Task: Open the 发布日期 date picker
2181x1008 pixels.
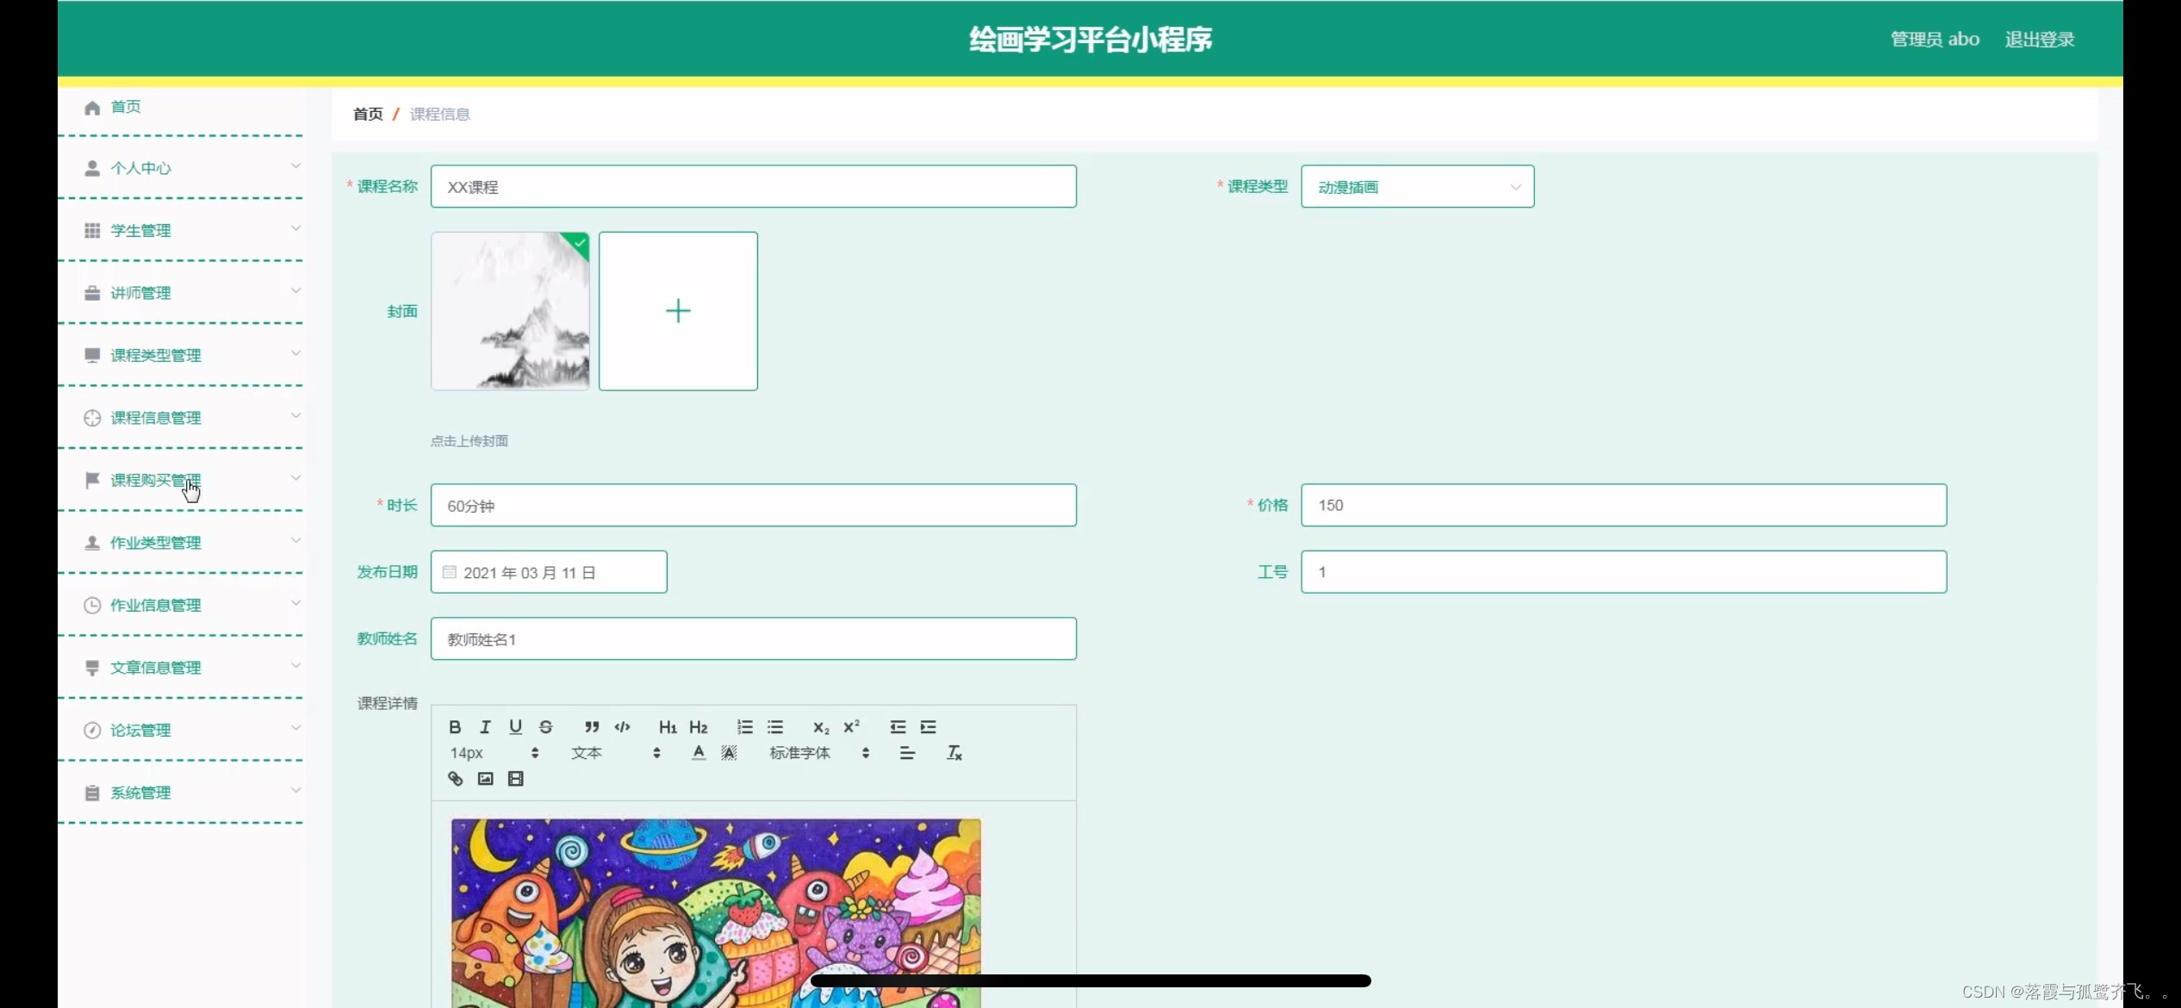Action: tap(549, 572)
